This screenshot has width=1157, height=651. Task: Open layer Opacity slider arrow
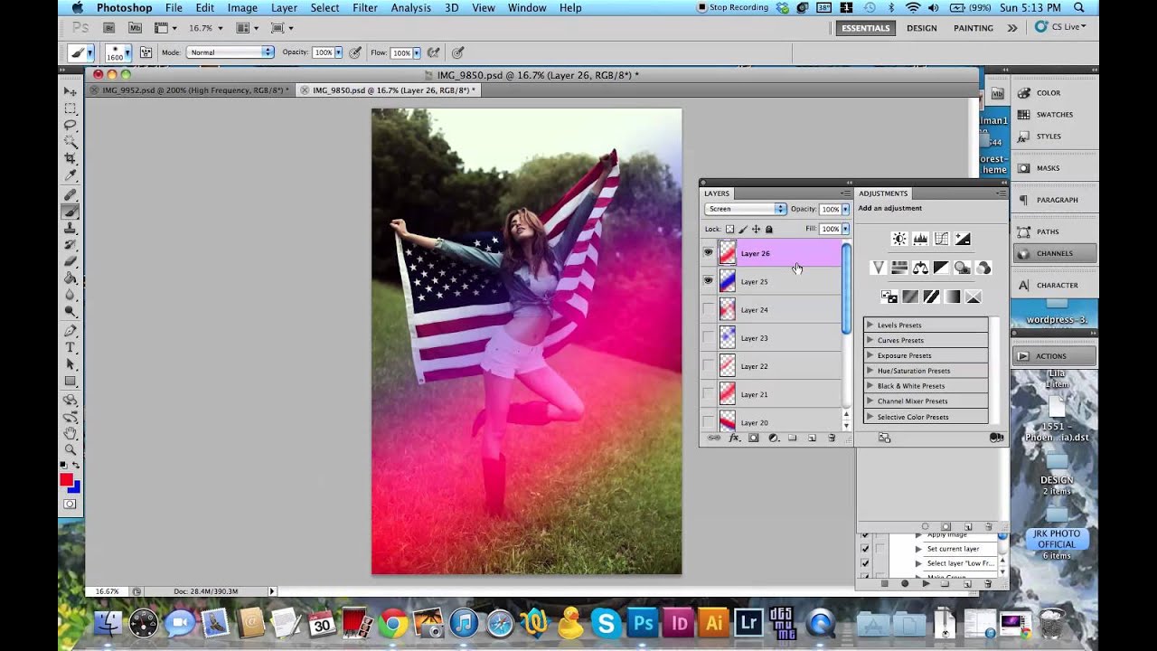(845, 209)
